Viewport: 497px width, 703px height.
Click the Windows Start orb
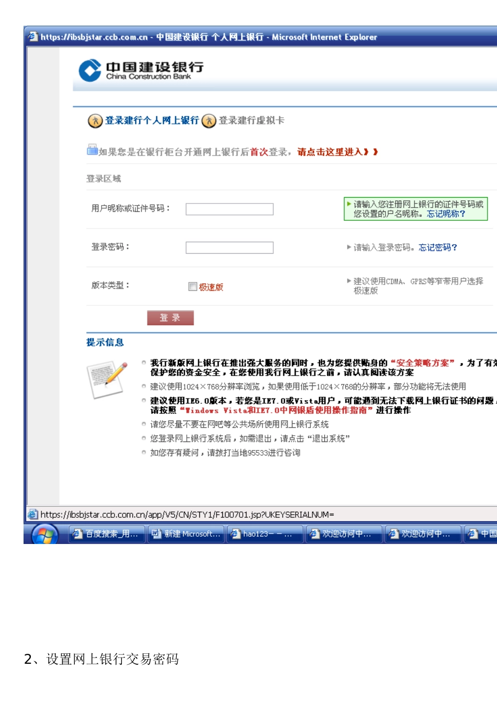pos(45,534)
